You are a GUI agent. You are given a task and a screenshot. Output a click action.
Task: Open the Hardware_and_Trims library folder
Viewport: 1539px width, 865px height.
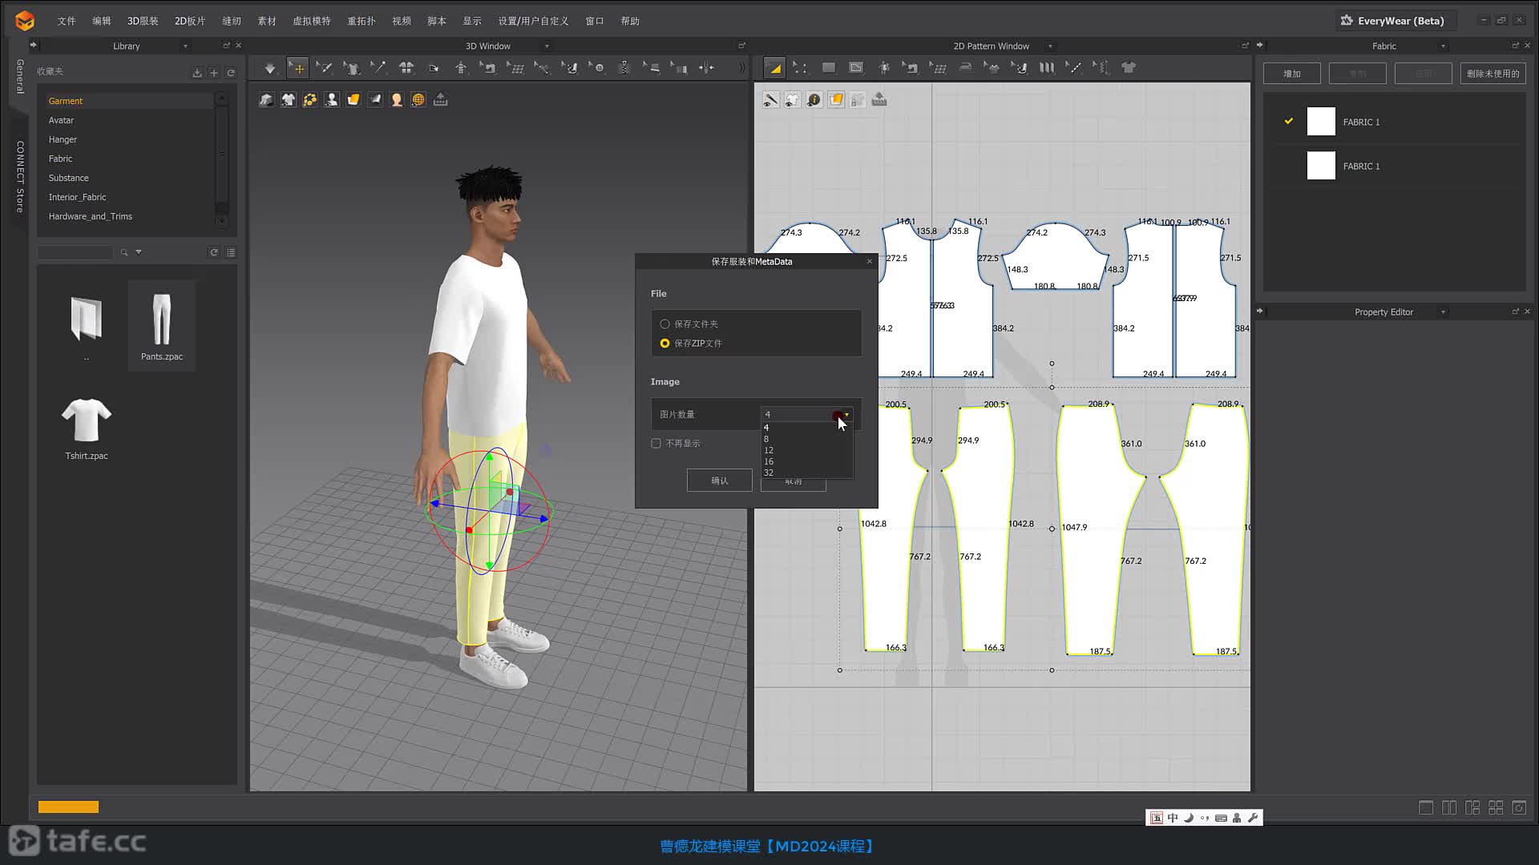[x=91, y=216]
